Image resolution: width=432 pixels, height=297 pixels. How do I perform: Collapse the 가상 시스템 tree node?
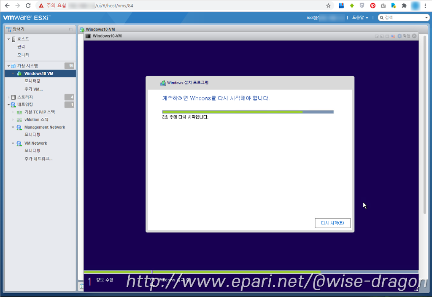8,66
